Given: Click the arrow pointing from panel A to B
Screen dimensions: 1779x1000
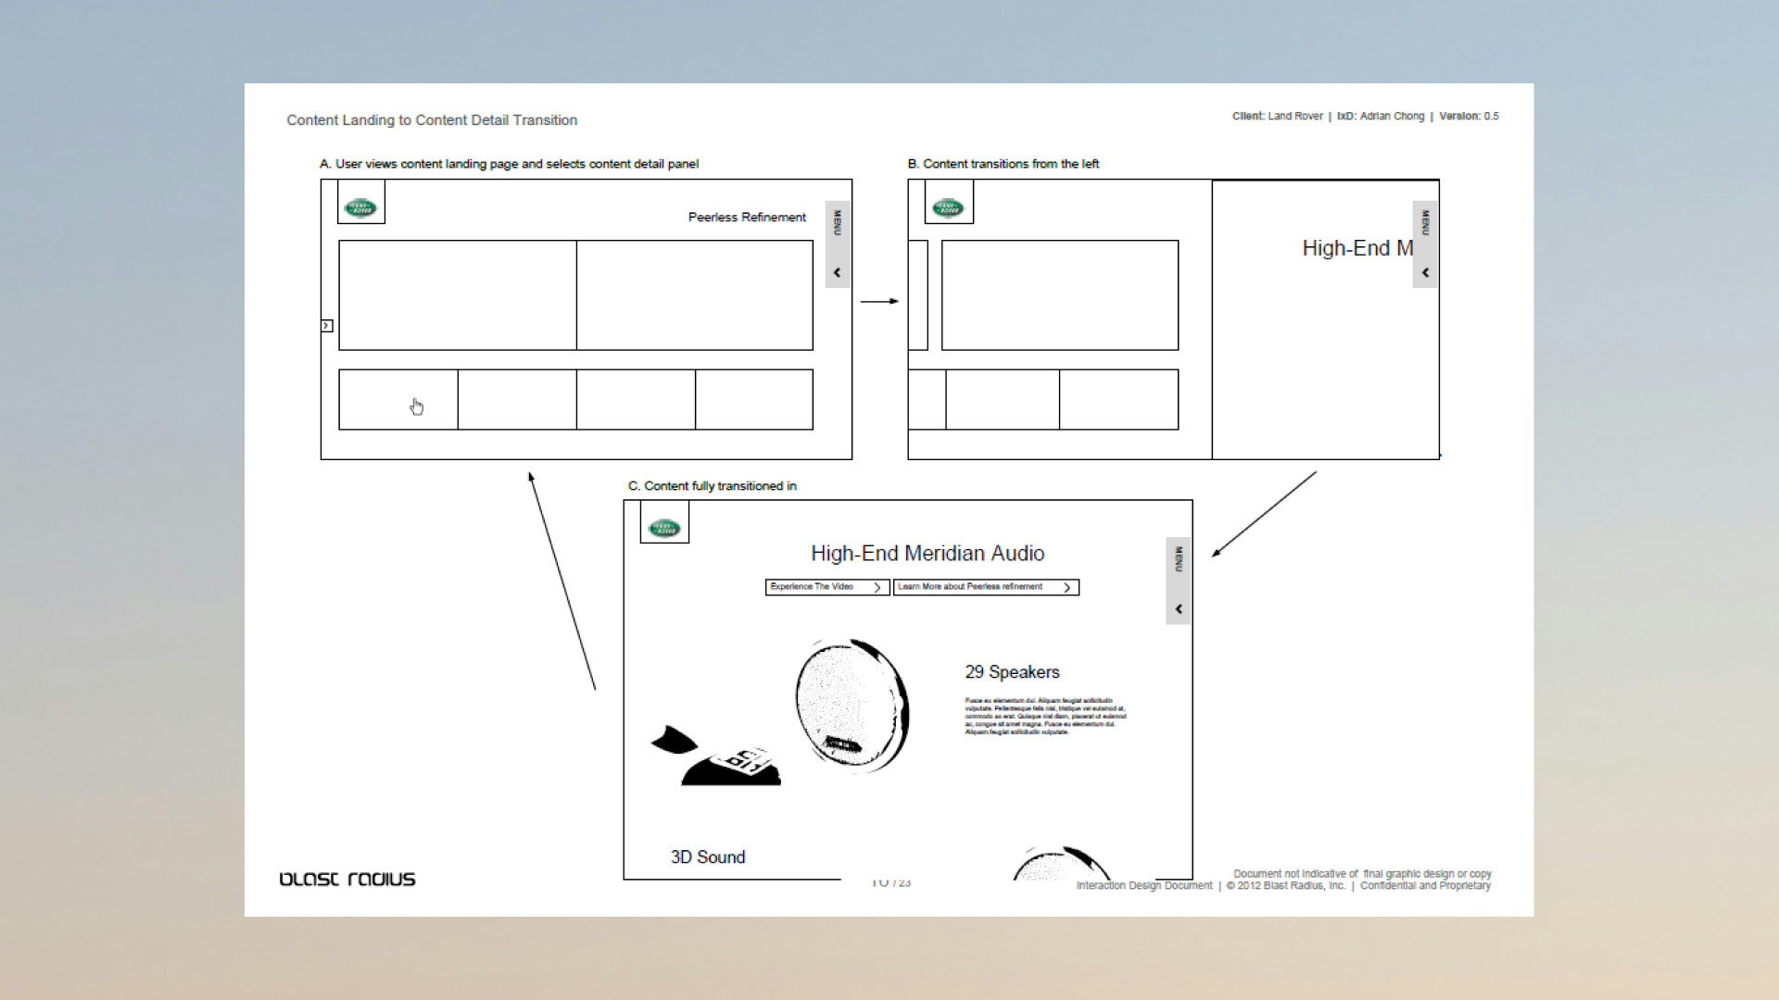Looking at the screenshot, I should pyautogui.click(x=878, y=301).
